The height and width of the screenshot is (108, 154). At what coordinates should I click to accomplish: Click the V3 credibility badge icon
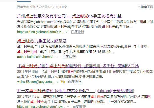pyautogui.click(x=62, y=82)
